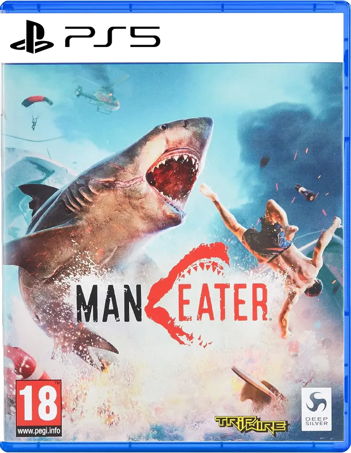
Task: Click the Deep Silver publisher logo
Action: tap(317, 409)
